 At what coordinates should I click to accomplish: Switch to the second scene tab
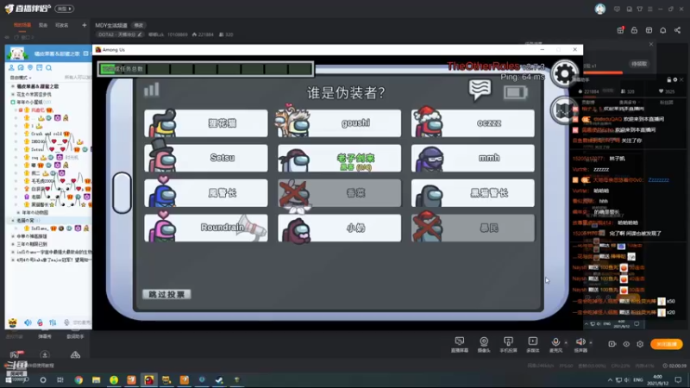(42, 25)
